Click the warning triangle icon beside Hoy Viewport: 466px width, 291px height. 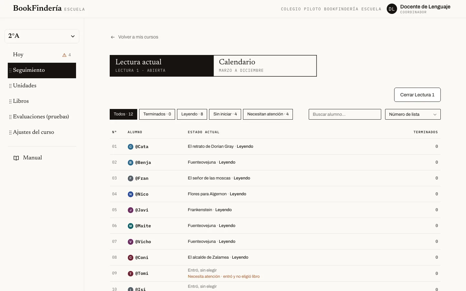tap(64, 55)
